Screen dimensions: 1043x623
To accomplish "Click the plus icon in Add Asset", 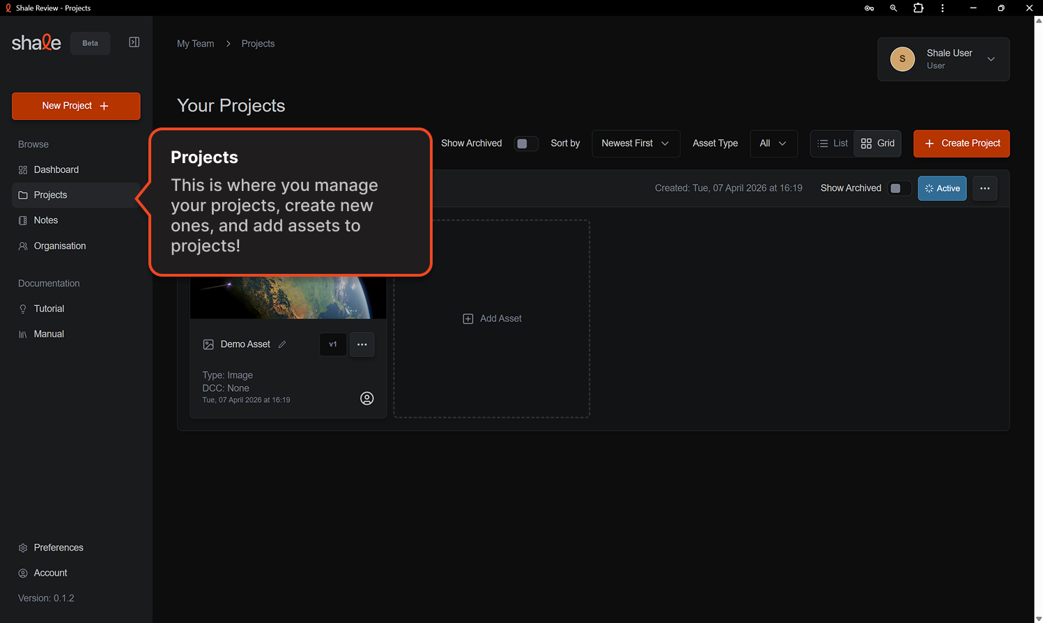I will point(468,318).
